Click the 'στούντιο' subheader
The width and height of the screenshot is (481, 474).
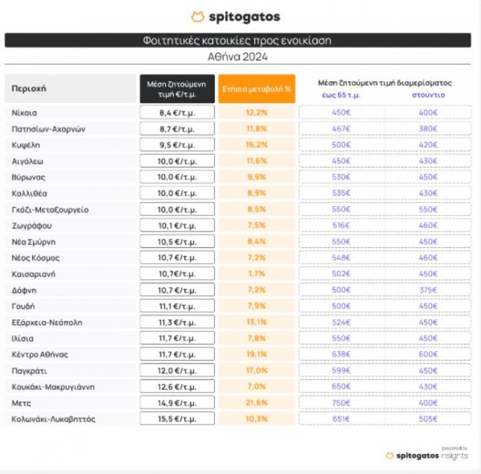coord(428,95)
